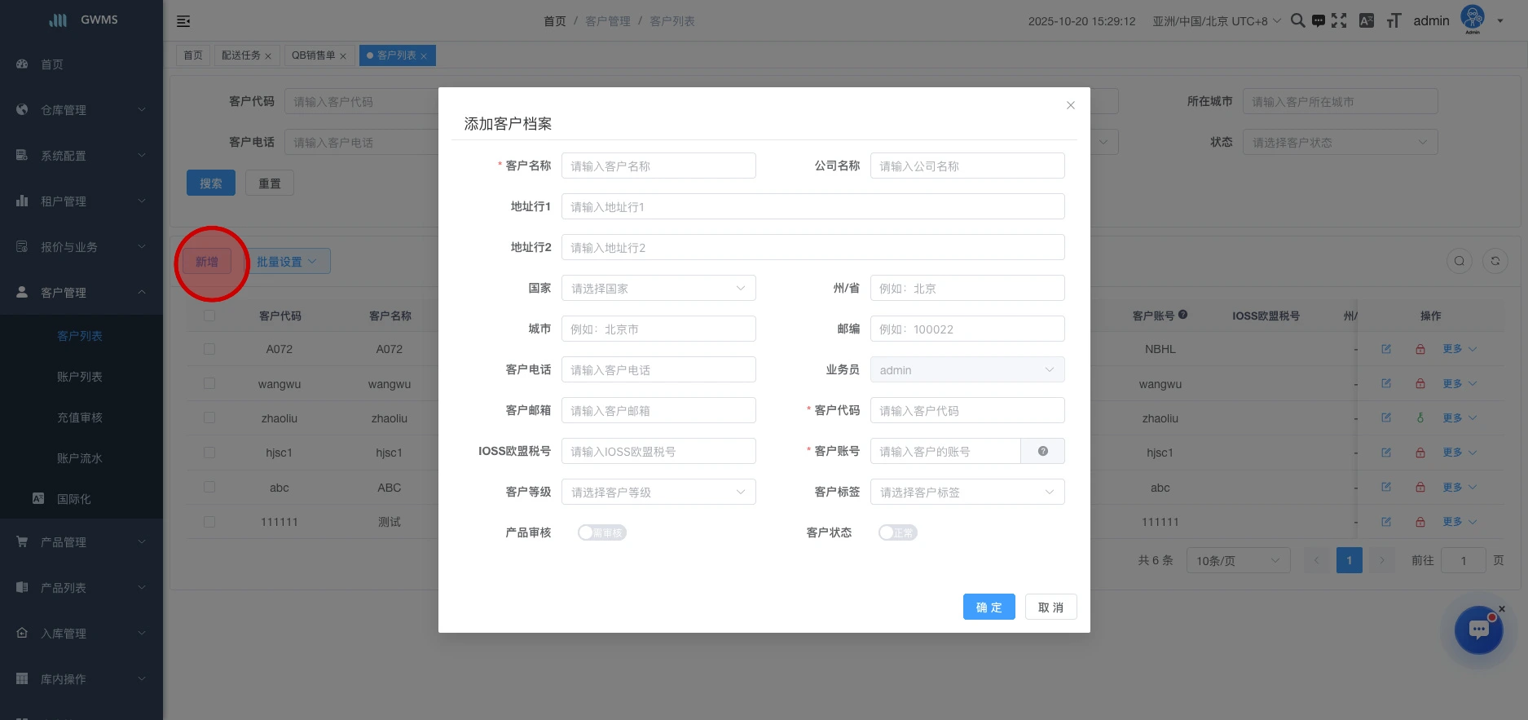The image size is (1528, 720).
Task: Open the message chat icon in header
Action: 1318,21
